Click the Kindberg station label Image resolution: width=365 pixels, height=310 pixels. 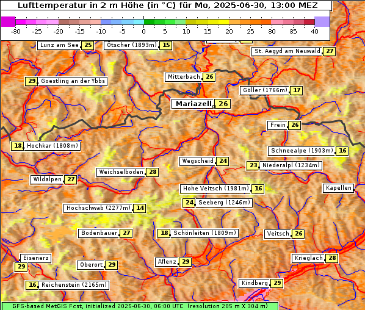tap(255, 284)
